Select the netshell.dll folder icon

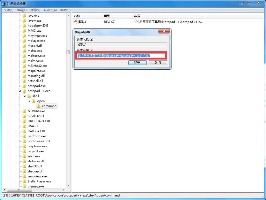point(24,81)
